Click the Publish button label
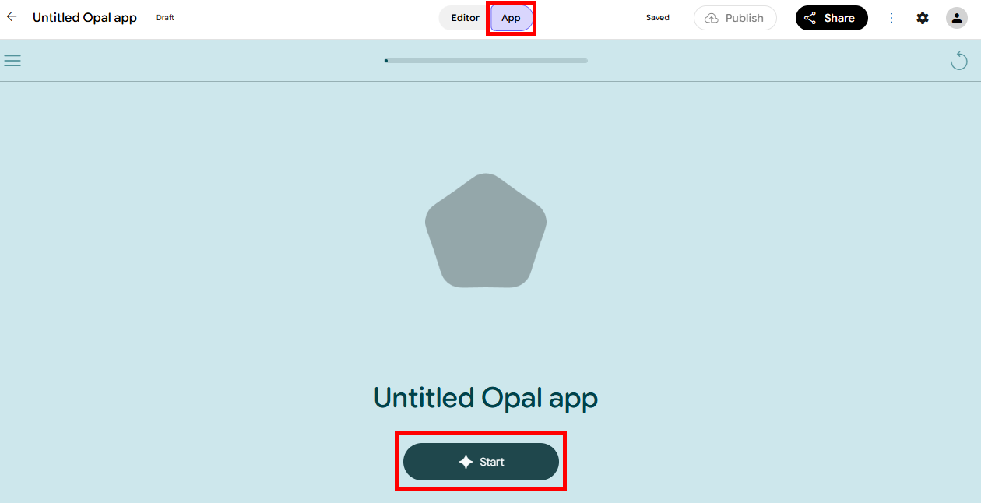 coord(744,18)
